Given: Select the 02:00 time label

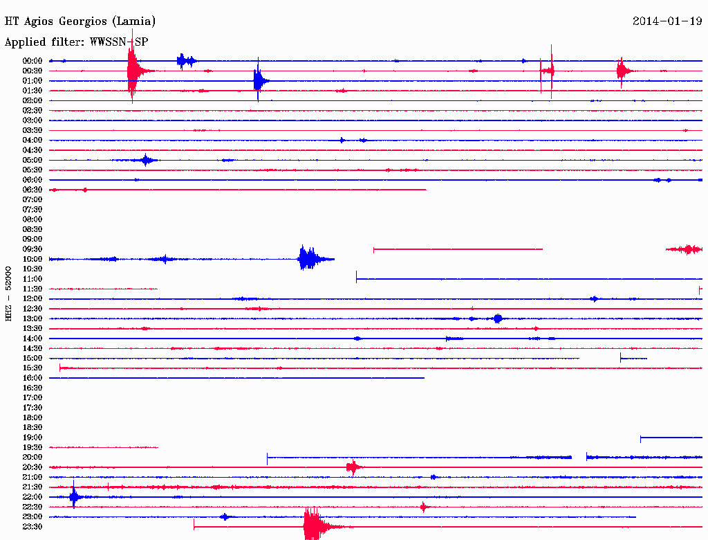Looking at the screenshot, I should pos(32,100).
